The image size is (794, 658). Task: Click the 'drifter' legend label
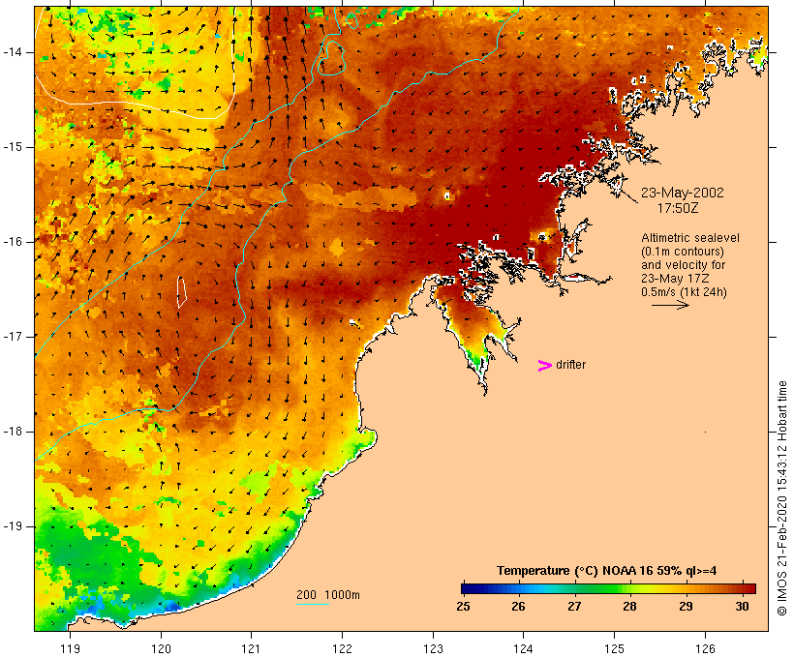(x=570, y=365)
